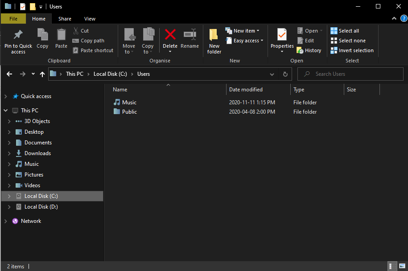Select Quick access in sidebar

point(36,96)
